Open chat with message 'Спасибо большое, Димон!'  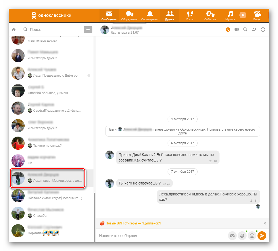point(52,90)
